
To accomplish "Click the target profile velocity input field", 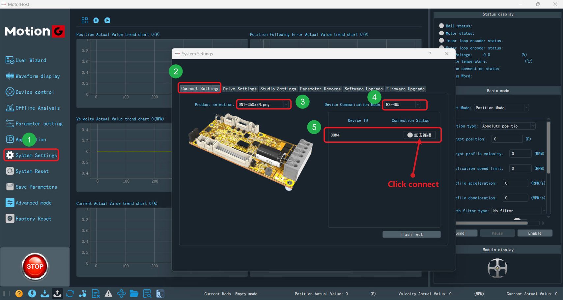I will [520, 154].
